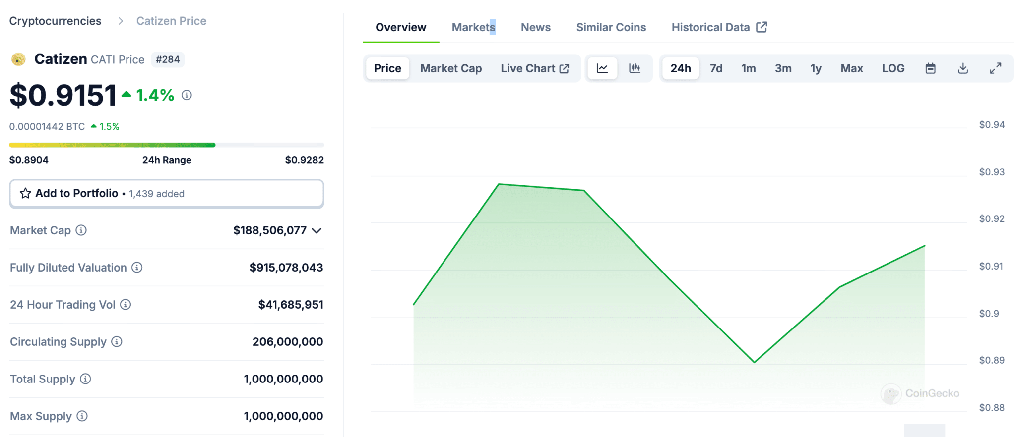
Task: Open the Similar Coins tab
Action: click(611, 27)
